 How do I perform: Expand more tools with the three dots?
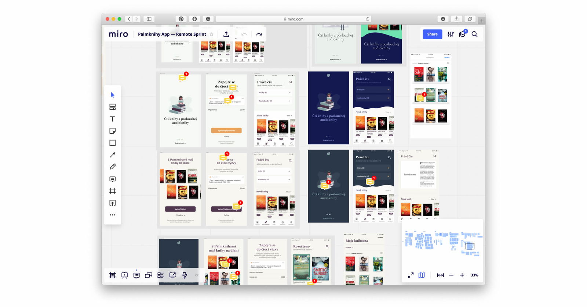coord(113,215)
